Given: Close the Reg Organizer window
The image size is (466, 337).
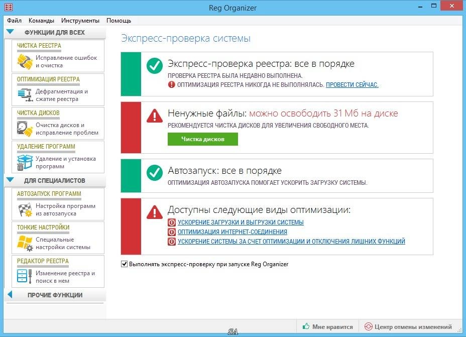Looking at the screenshot, I should pyautogui.click(x=452, y=6).
